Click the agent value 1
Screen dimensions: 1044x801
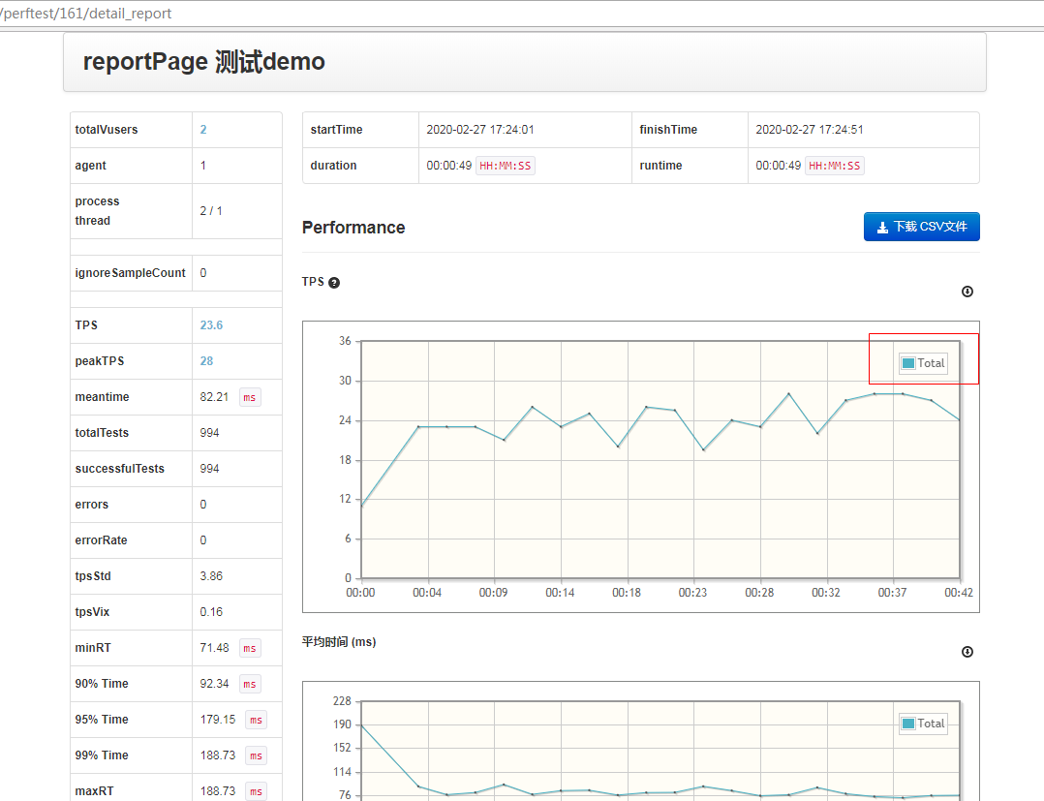[203, 166]
